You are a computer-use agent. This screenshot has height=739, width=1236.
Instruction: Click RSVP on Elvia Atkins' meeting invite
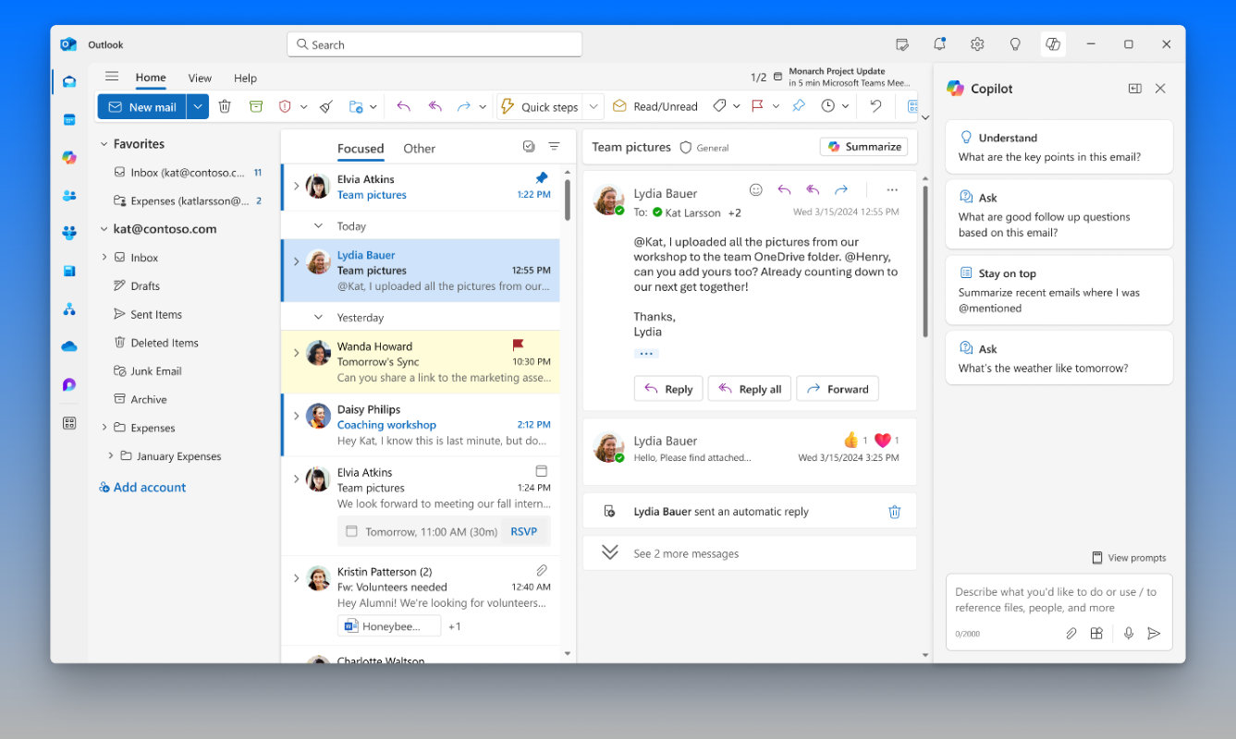(524, 532)
